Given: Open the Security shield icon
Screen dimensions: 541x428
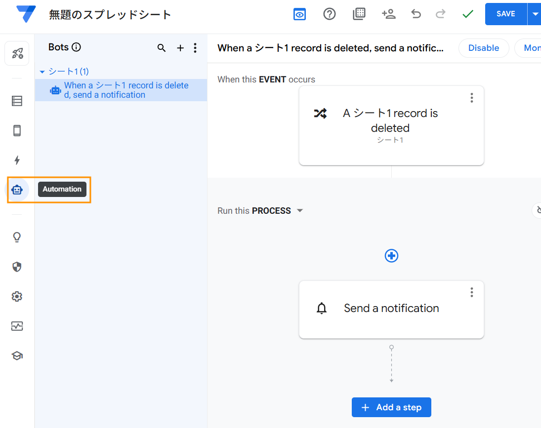Looking at the screenshot, I should (17, 267).
